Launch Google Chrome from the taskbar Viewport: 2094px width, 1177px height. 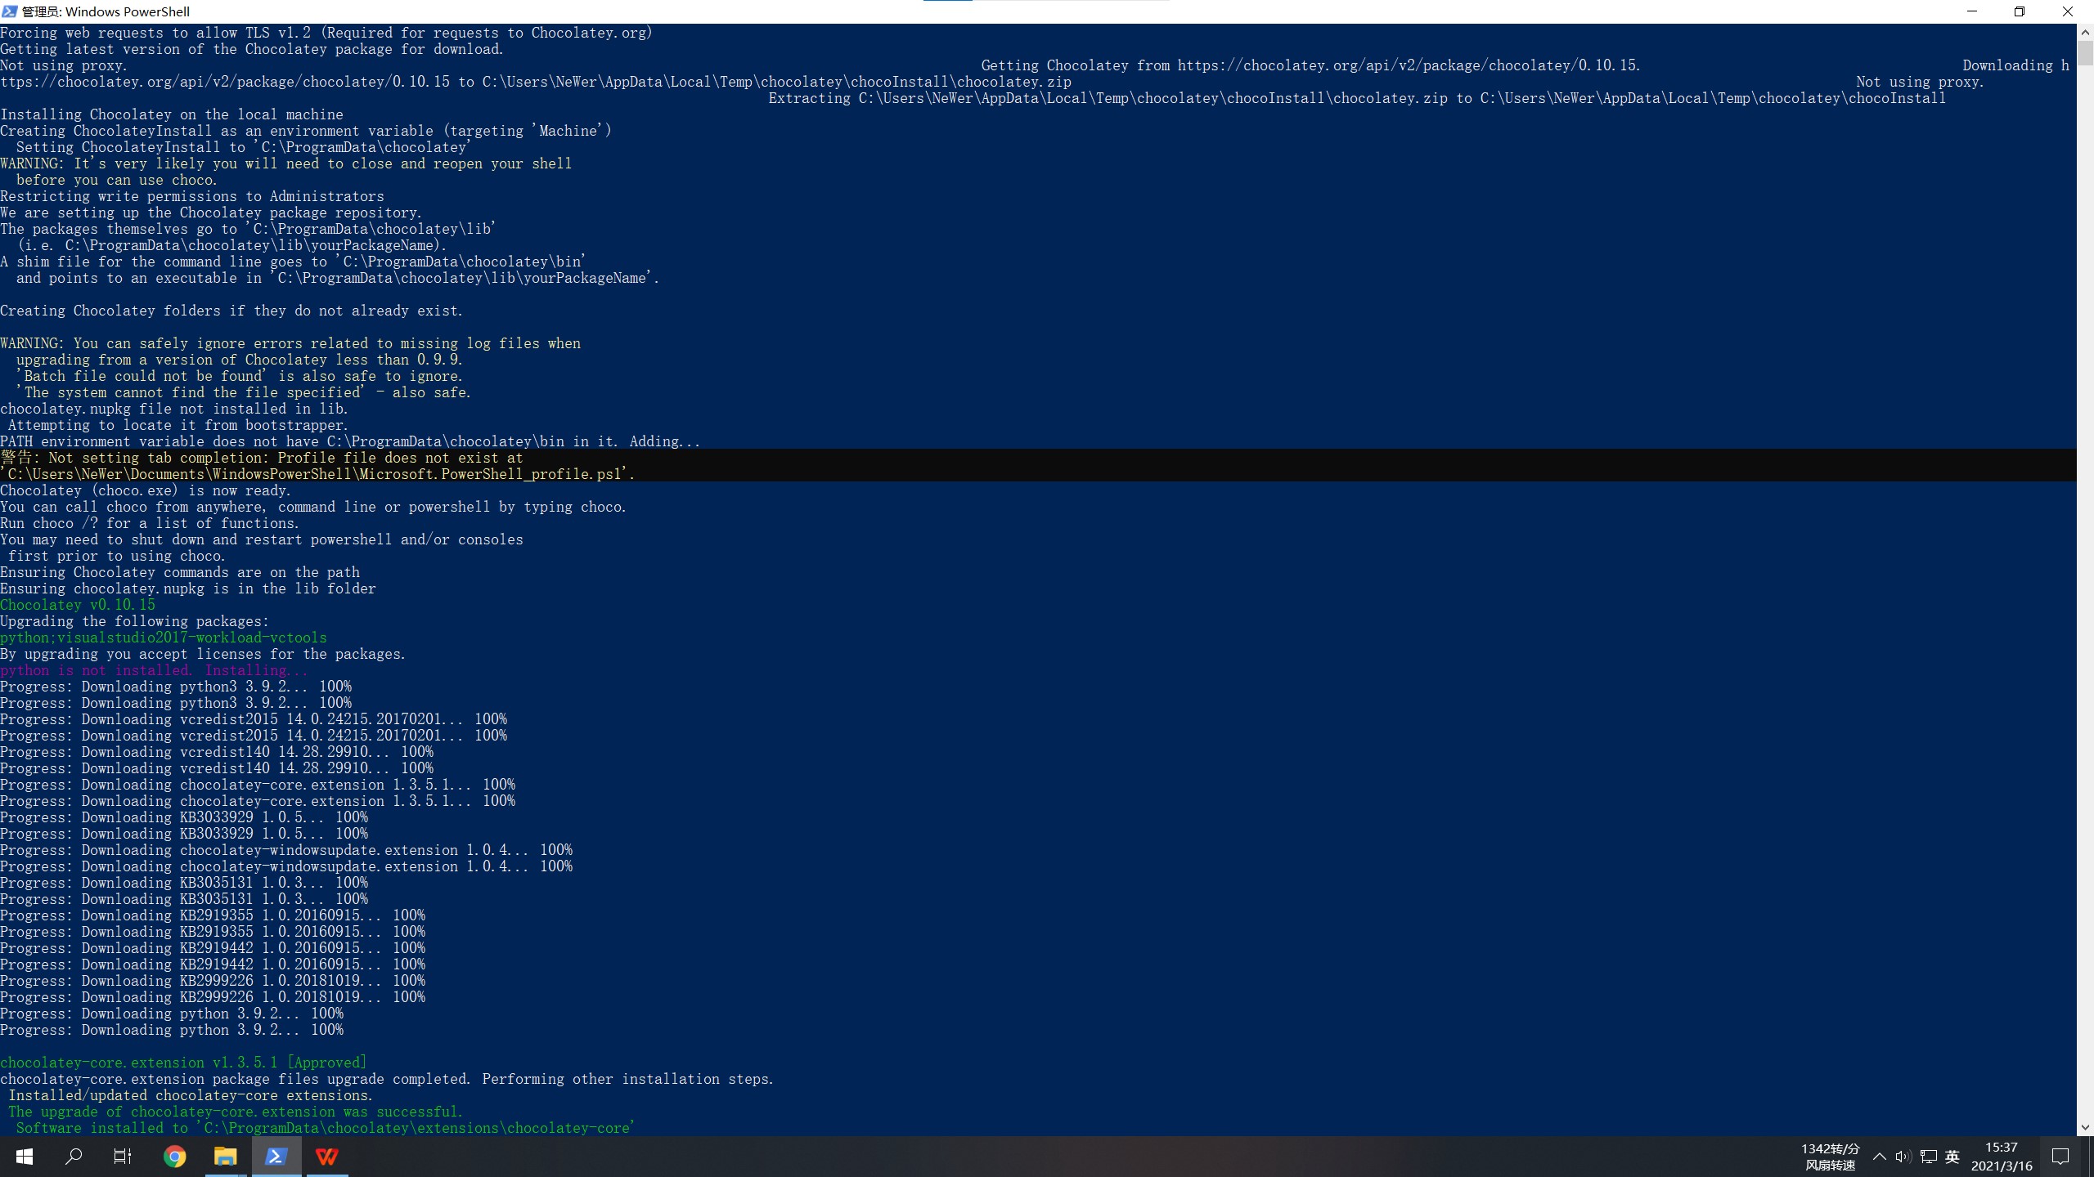174,1157
